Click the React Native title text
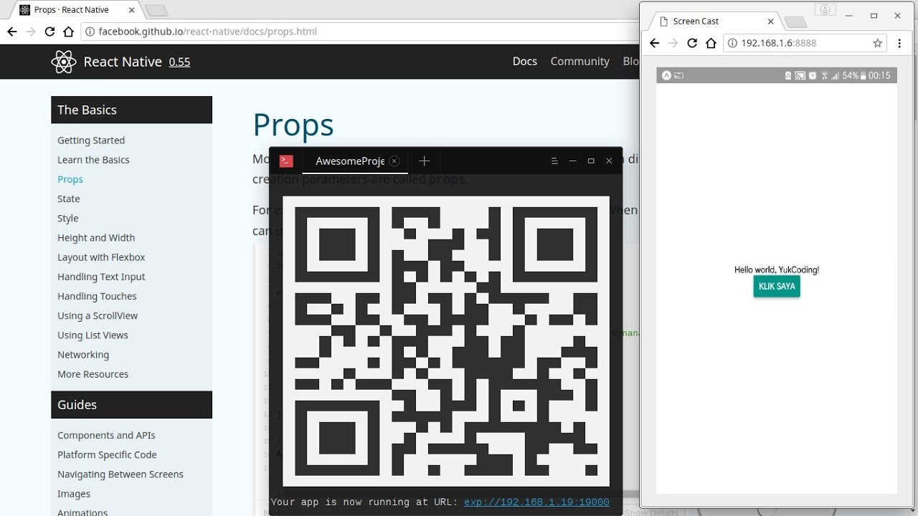 pyautogui.click(x=123, y=62)
